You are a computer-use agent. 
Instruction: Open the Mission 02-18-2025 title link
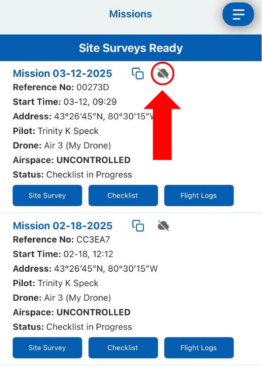[x=62, y=226]
